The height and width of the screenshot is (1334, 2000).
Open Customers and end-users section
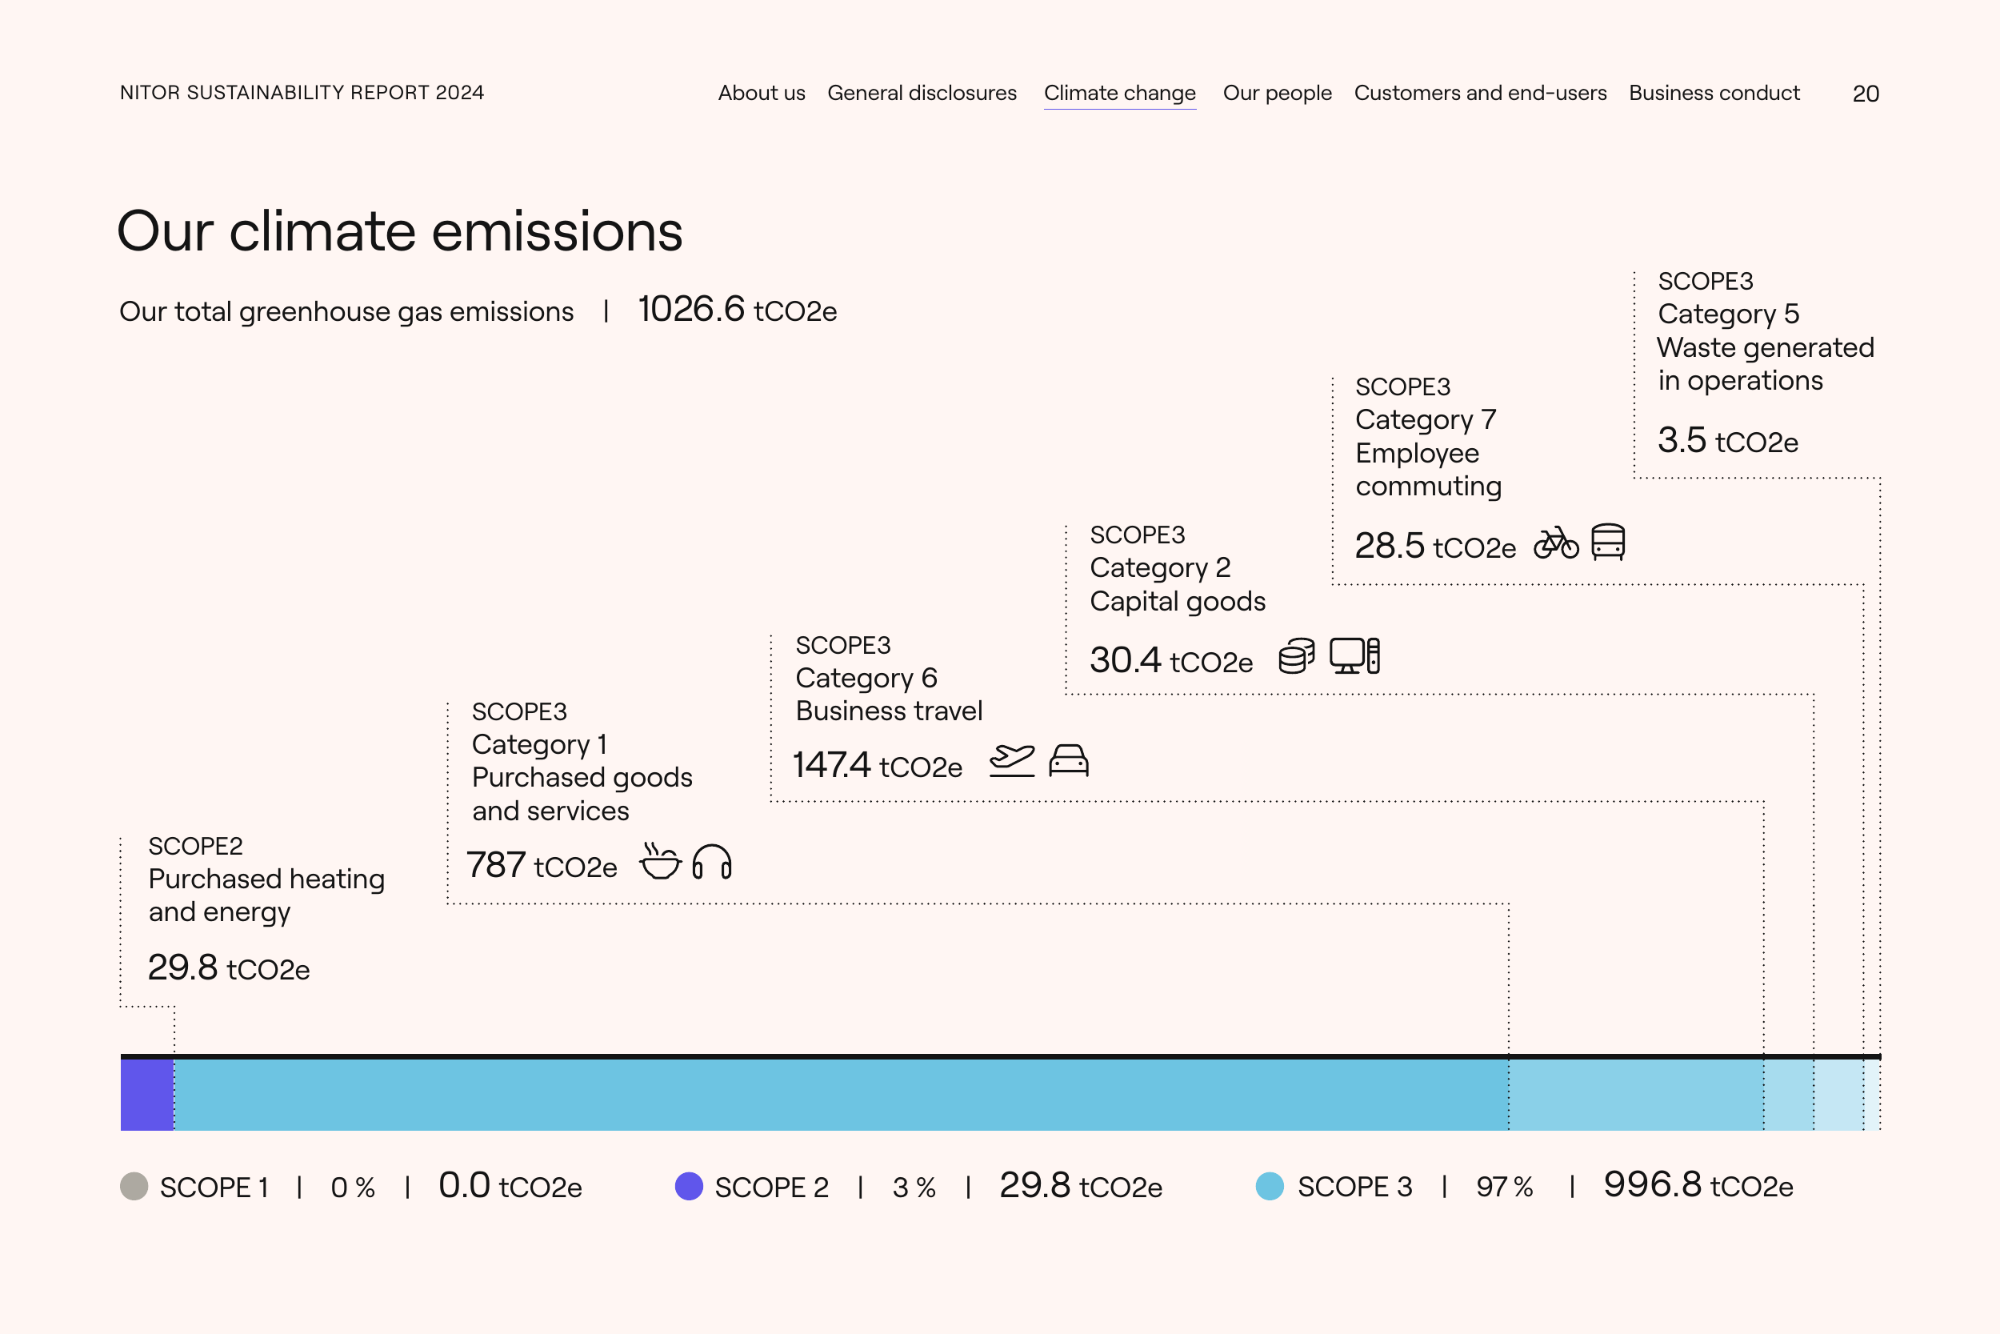(x=1481, y=93)
